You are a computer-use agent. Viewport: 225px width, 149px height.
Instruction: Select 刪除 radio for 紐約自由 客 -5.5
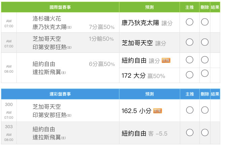(x=204, y=133)
